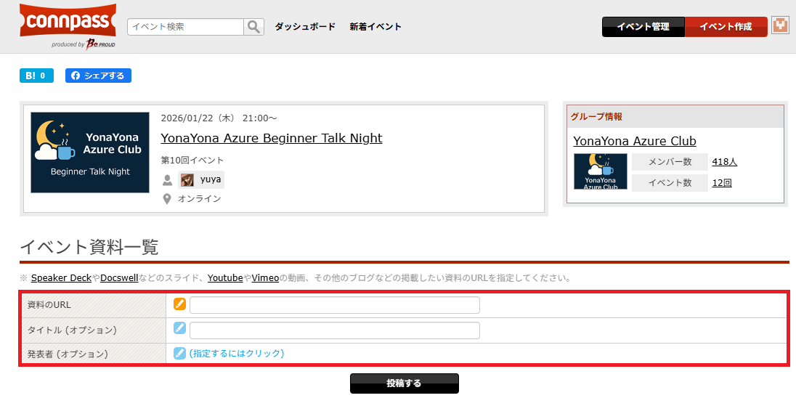Click the 418人 member count link
The width and height of the screenshot is (796, 406).
click(x=724, y=162)
